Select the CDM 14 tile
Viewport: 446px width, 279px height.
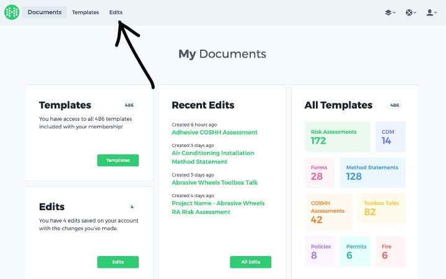point(390,137)
